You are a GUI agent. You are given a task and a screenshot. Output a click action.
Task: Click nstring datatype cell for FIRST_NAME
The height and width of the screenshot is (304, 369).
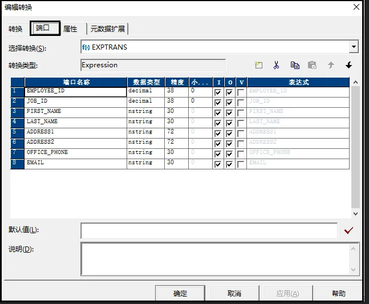click(145, 113)
